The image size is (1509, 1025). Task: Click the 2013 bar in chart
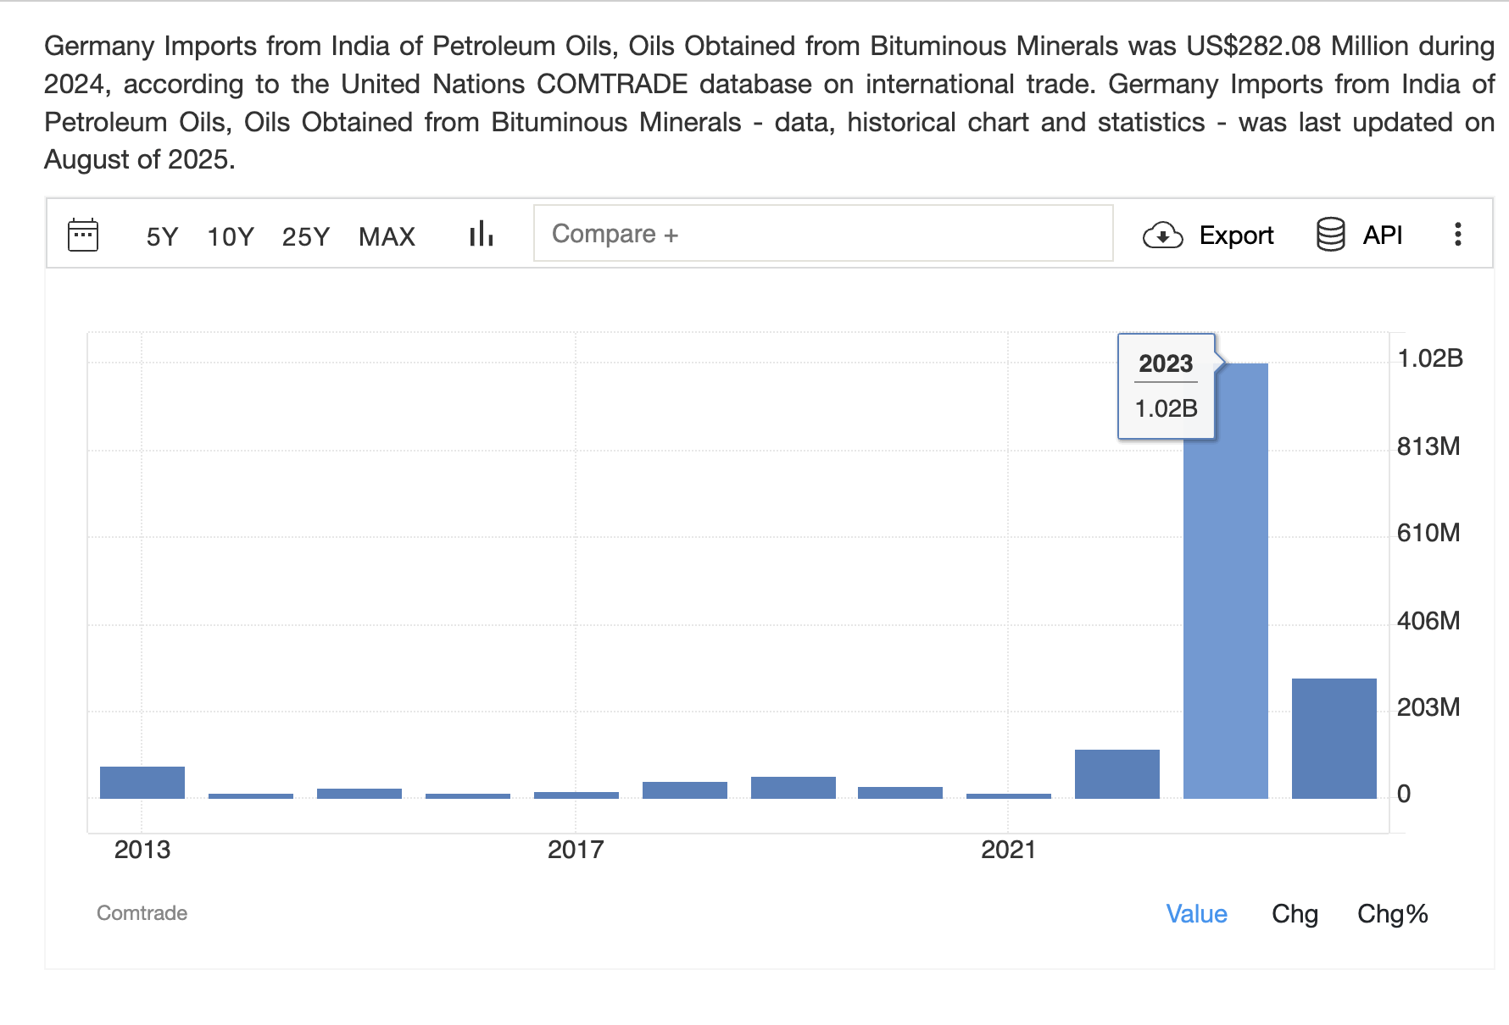click(142, 783)
